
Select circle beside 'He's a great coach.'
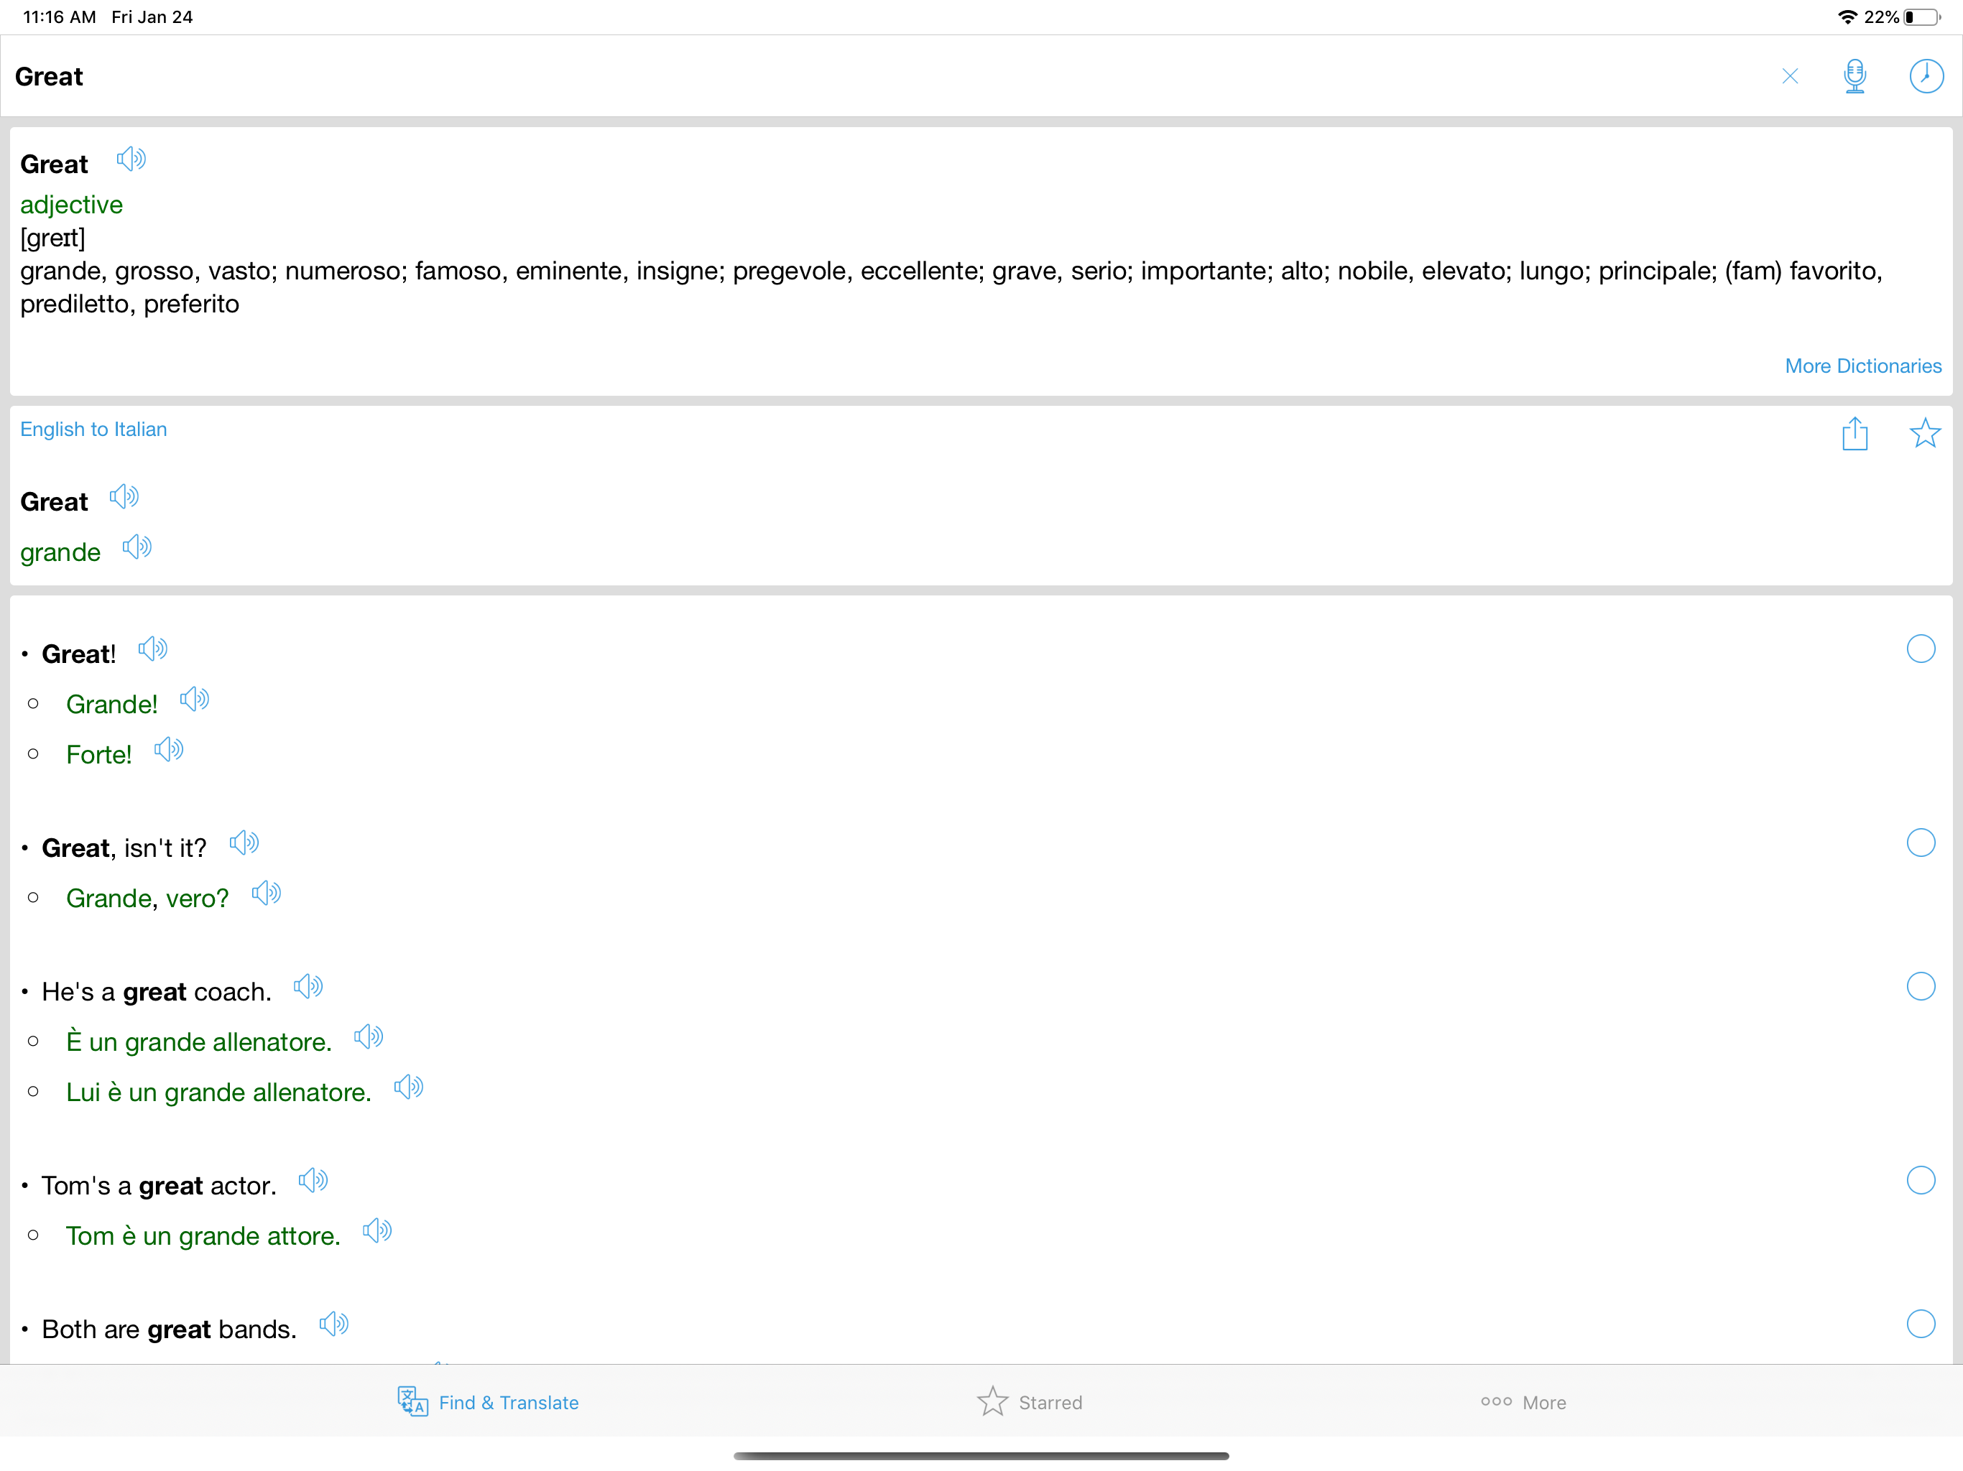[1919, 987]
